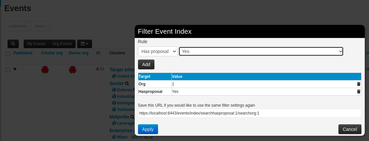This screenshot has height=141, width=369.
Task: Click the globe icon beside Intelligence
Action: [x=114, y=103]
